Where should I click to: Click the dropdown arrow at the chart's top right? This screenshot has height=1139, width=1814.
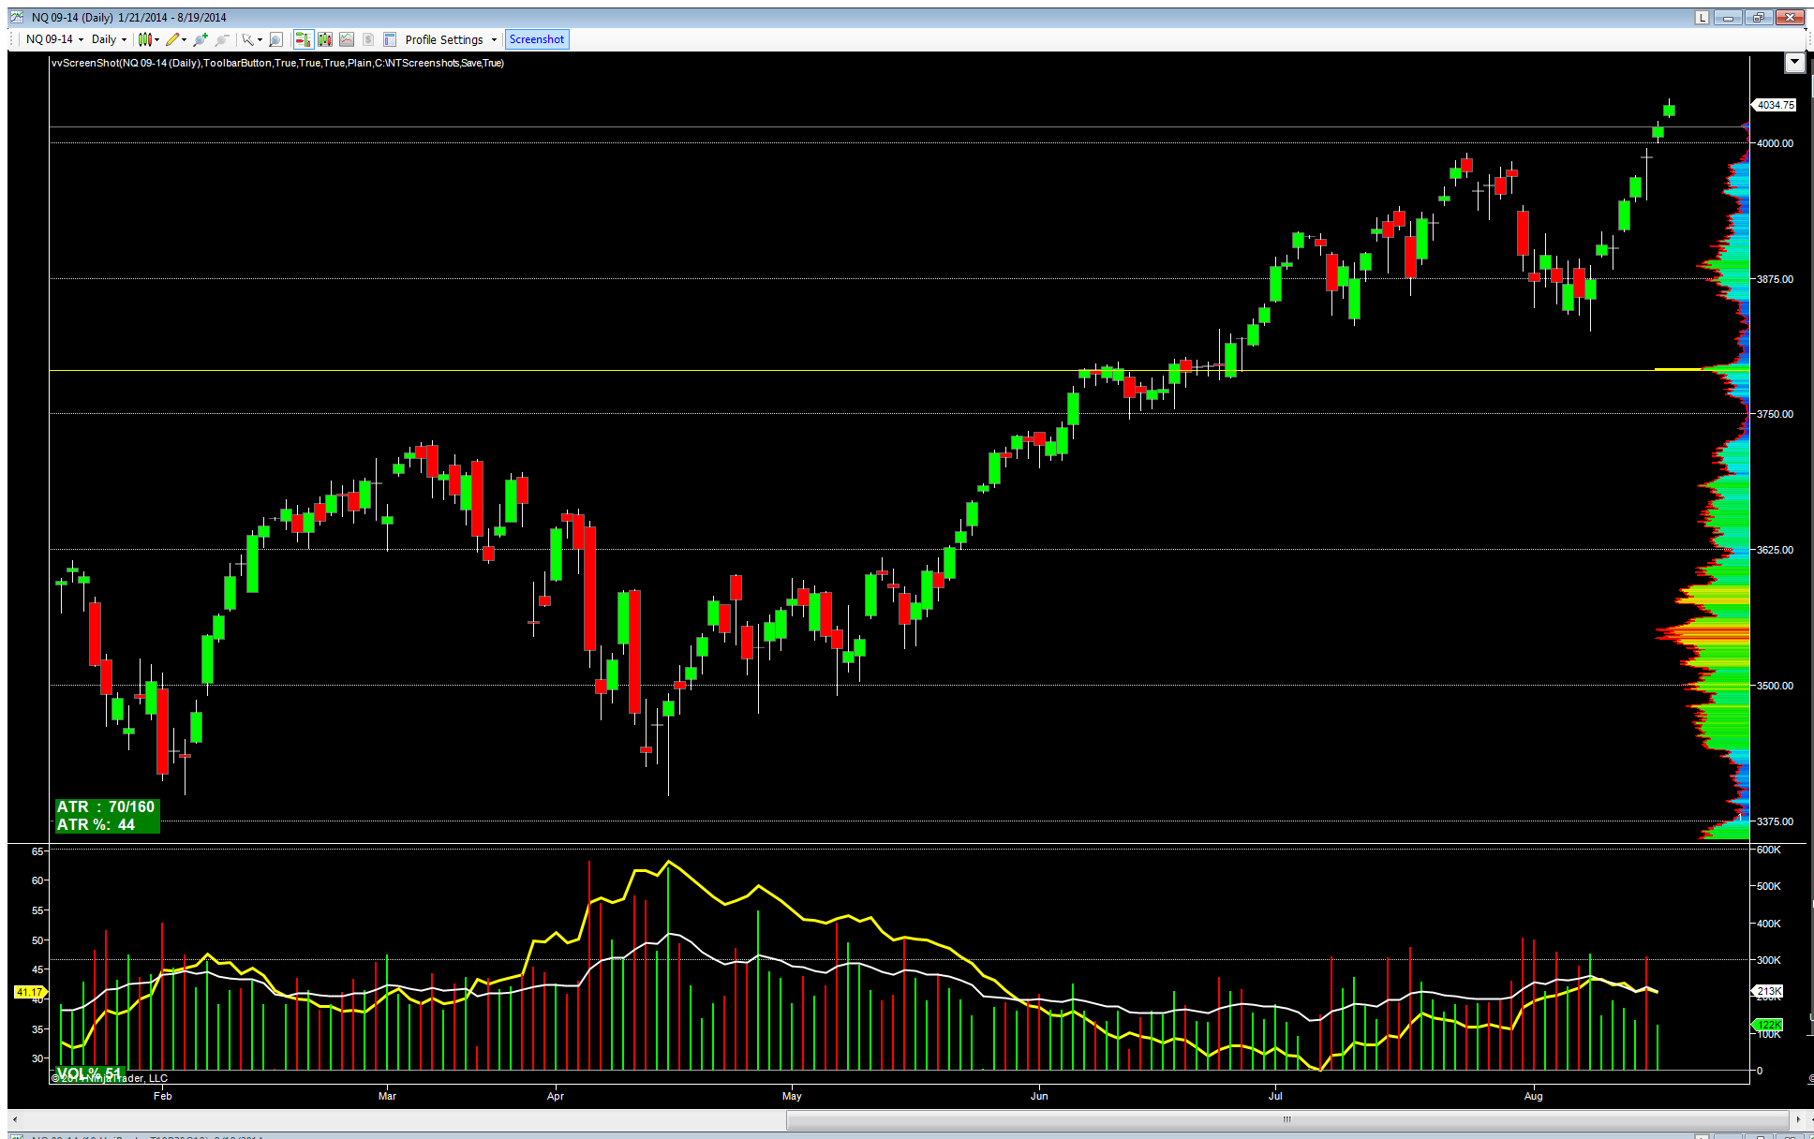click(x=1794, y=62)
